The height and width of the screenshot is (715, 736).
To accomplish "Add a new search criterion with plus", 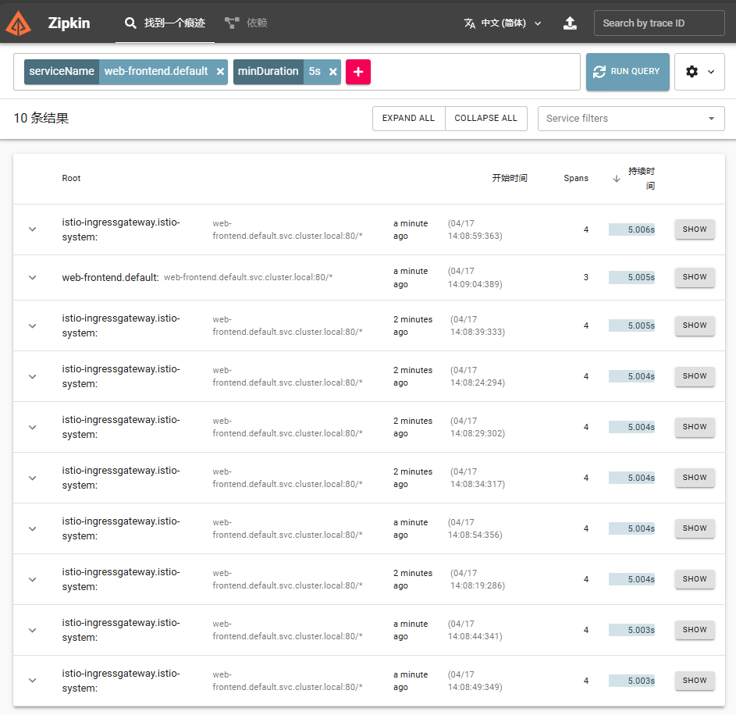I will [x=358, y=72].
